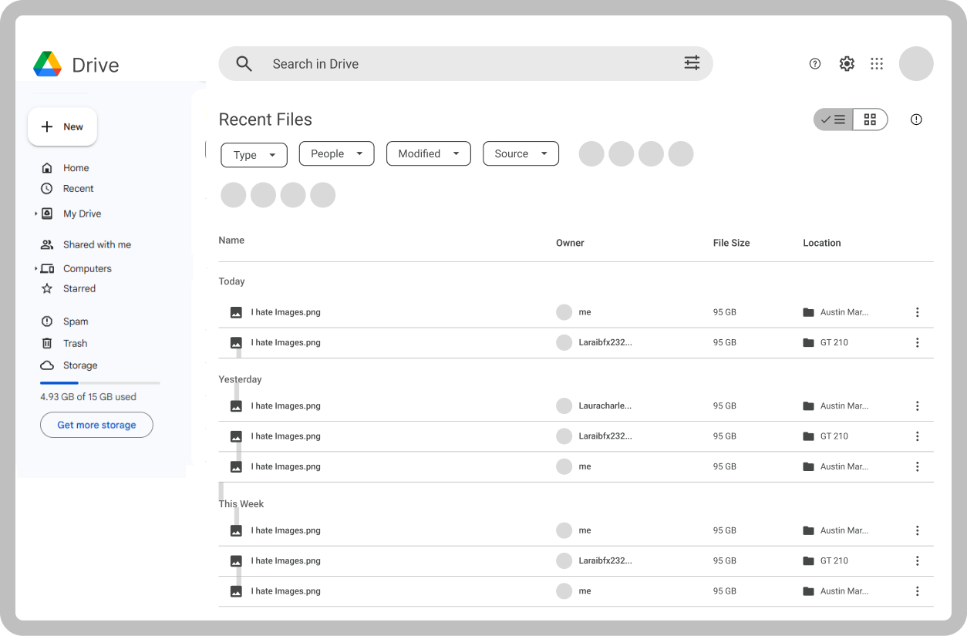Click the Search in Drive field

point(466,64)
